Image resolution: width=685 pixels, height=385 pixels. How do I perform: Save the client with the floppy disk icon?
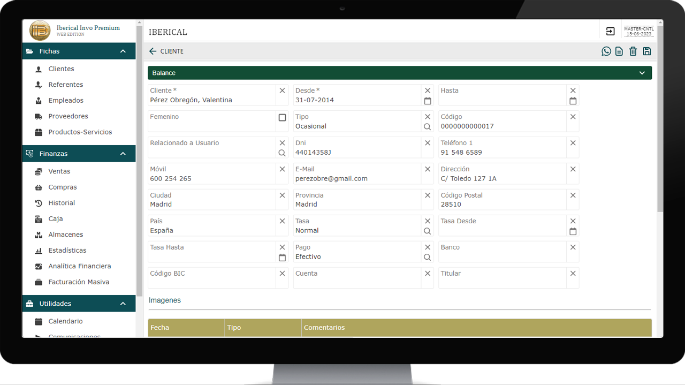coord(647,51)
